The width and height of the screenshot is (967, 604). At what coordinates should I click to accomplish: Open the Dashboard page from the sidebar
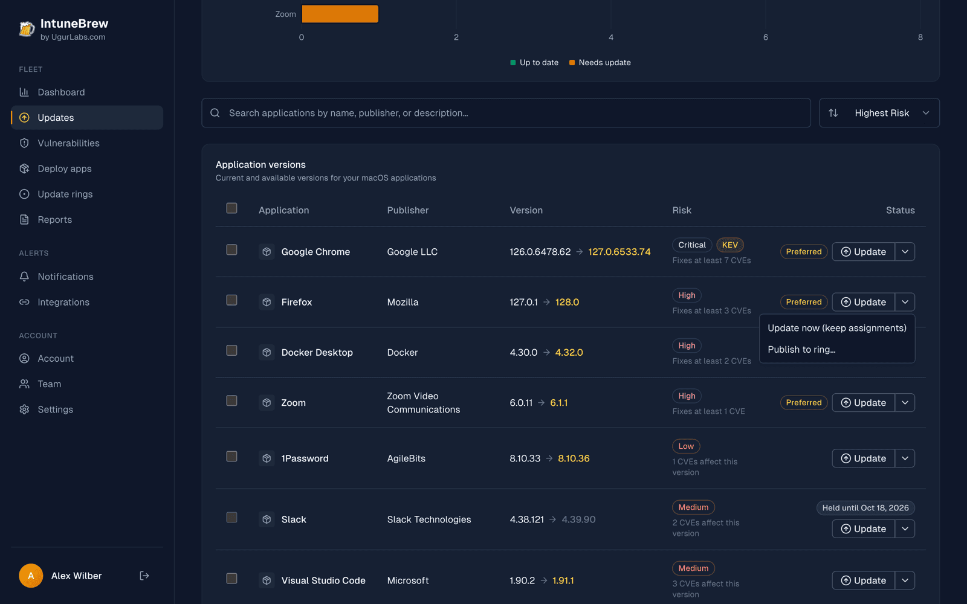[x=87, y=92]
